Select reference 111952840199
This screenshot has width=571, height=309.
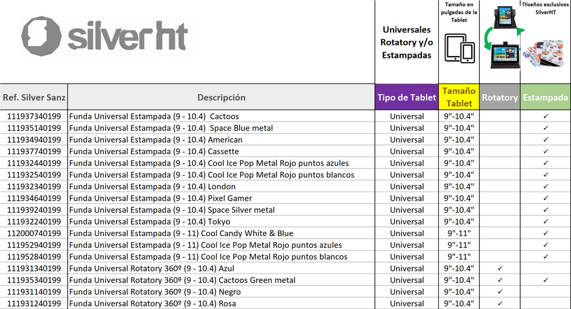[34, 257]
